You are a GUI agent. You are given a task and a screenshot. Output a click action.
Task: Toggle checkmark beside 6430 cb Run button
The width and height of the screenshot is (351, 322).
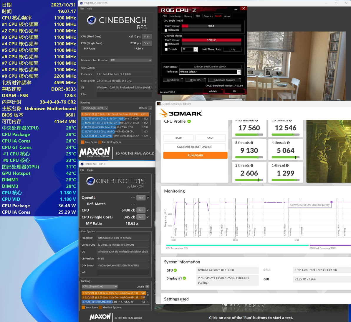pos(148,210)
